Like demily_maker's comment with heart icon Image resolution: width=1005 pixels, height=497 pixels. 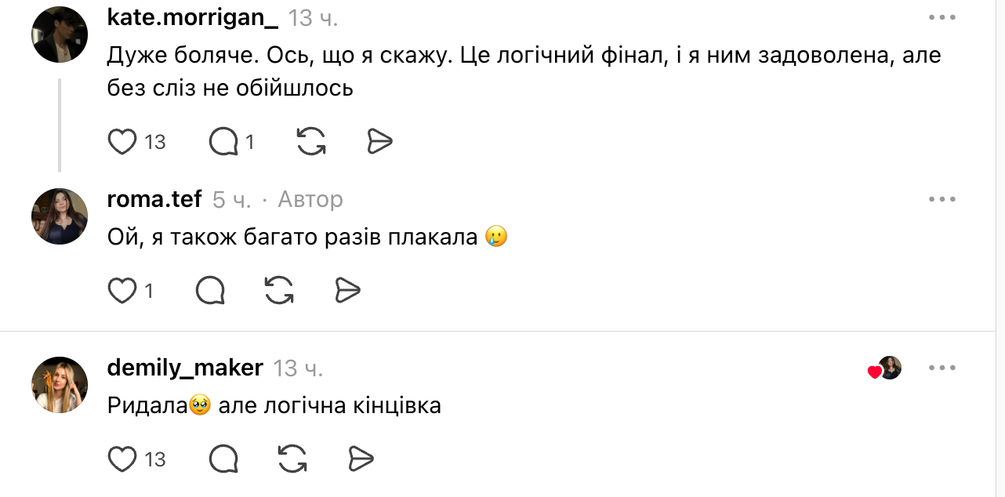click(x=122, y=459)
